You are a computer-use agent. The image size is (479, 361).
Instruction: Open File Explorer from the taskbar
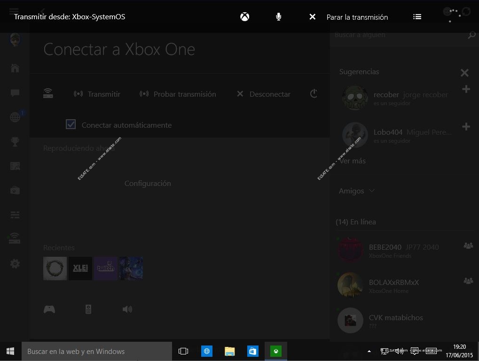(229, 351)
